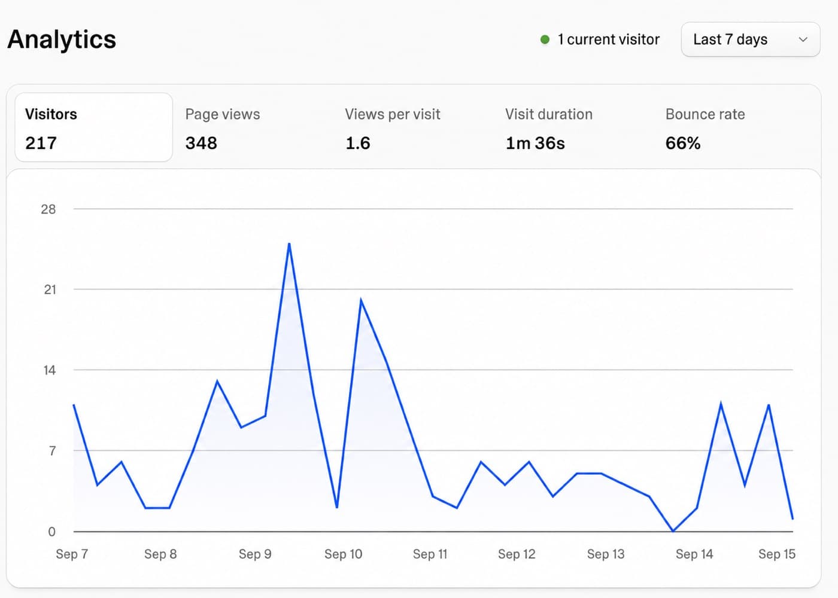
Task: Click the 1 current visitor indicator text
Action: click(x=608, y=39)
